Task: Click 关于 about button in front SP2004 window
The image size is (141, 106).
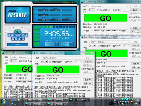Action: coord(88,83)
